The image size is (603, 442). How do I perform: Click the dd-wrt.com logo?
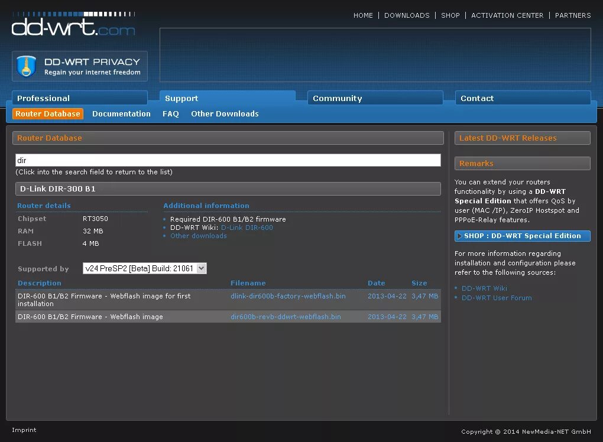click(73, 24)
